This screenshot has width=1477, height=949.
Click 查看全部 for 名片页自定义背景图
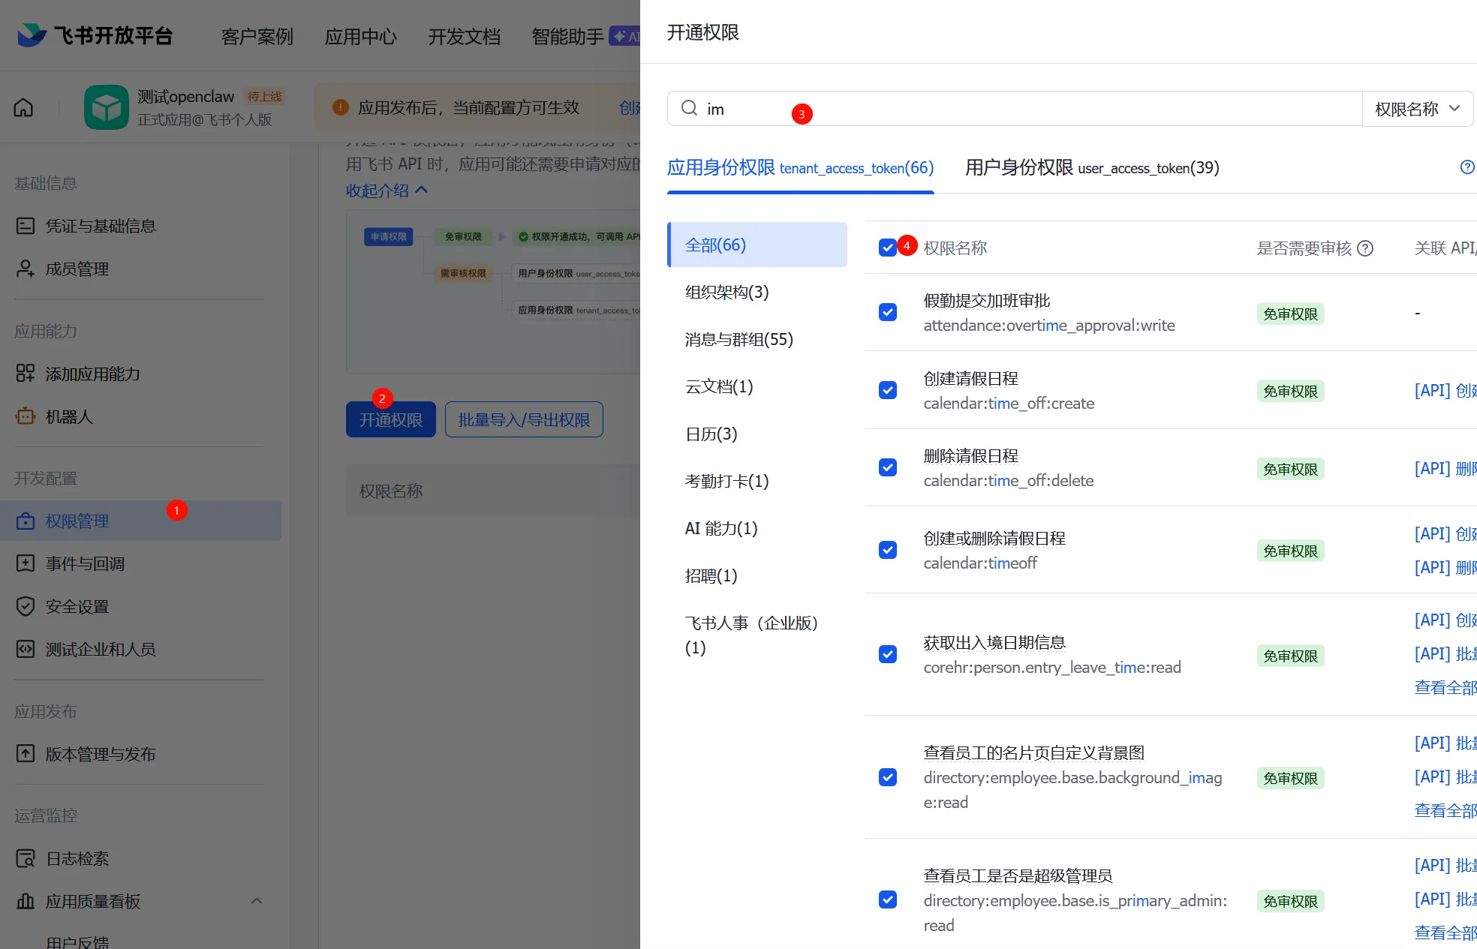coord(1445,810)
